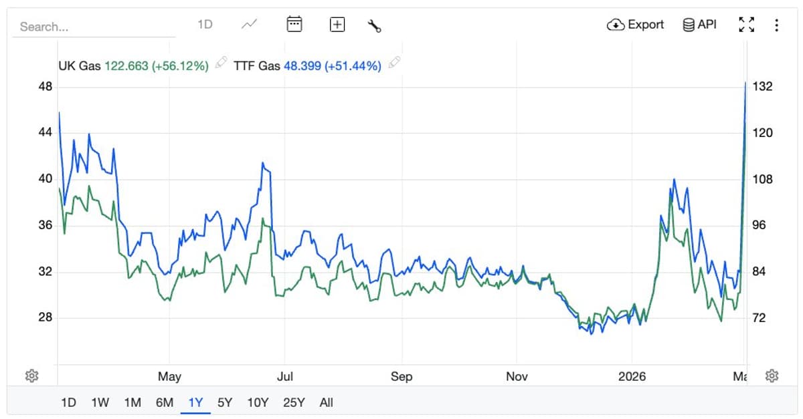The height and width of the screenshot is (419, 803).
Task: Open the bottom-right settings gear
Action: (x=771, y=375)
